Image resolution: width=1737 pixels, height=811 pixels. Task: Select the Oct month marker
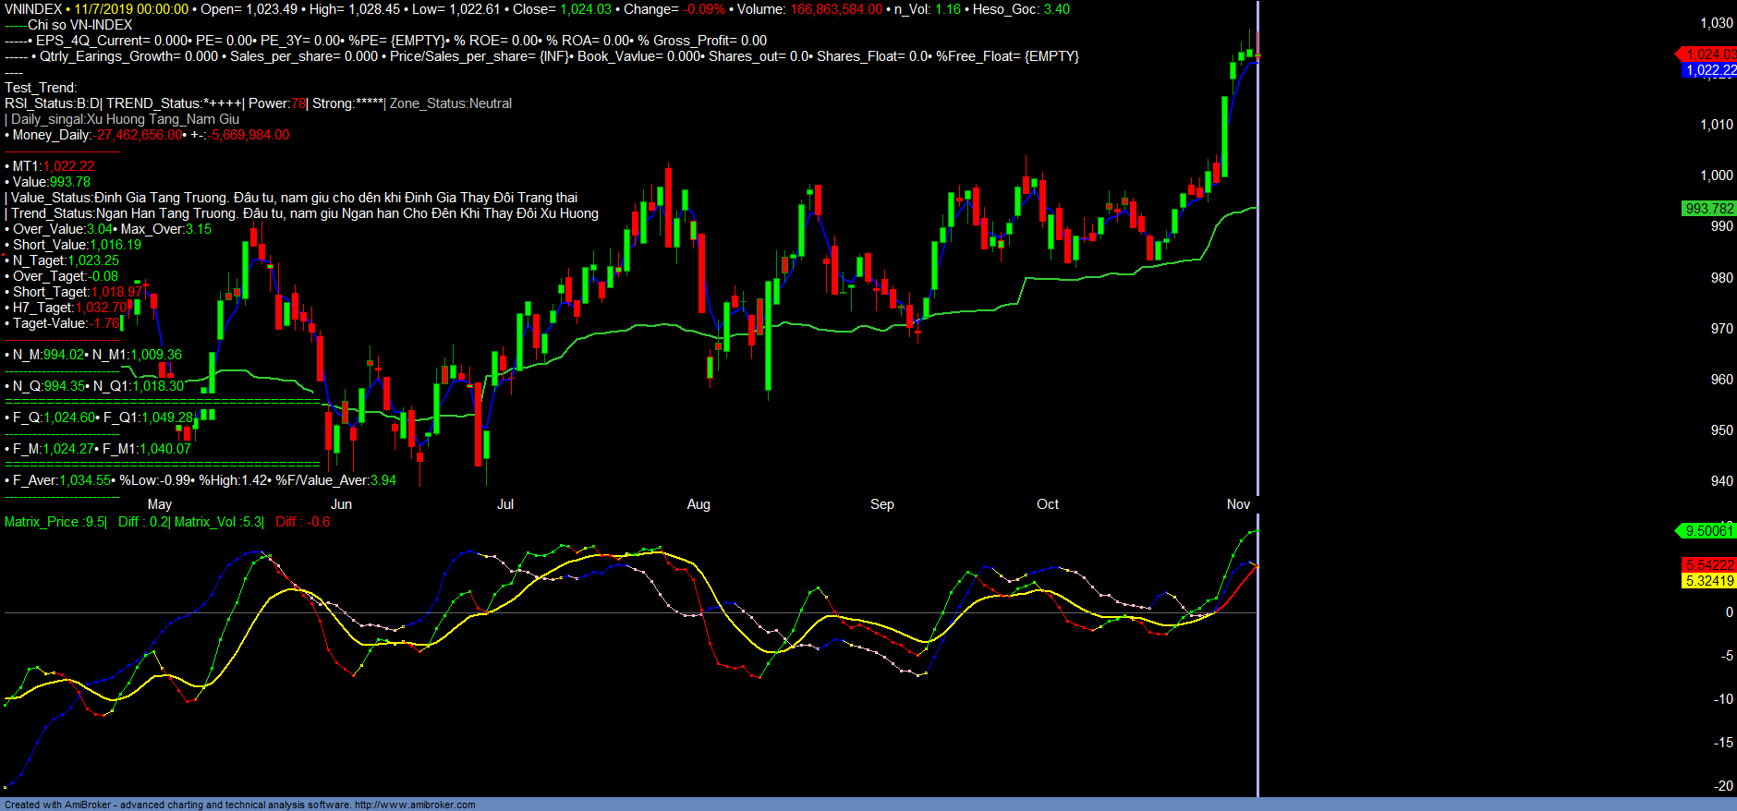pyautogui.click(x=1048, y=504)
